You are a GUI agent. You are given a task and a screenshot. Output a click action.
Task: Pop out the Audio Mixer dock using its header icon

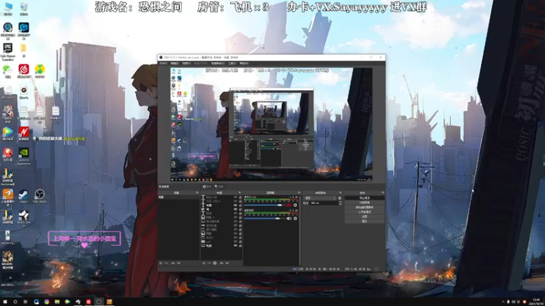click(299, 192)
